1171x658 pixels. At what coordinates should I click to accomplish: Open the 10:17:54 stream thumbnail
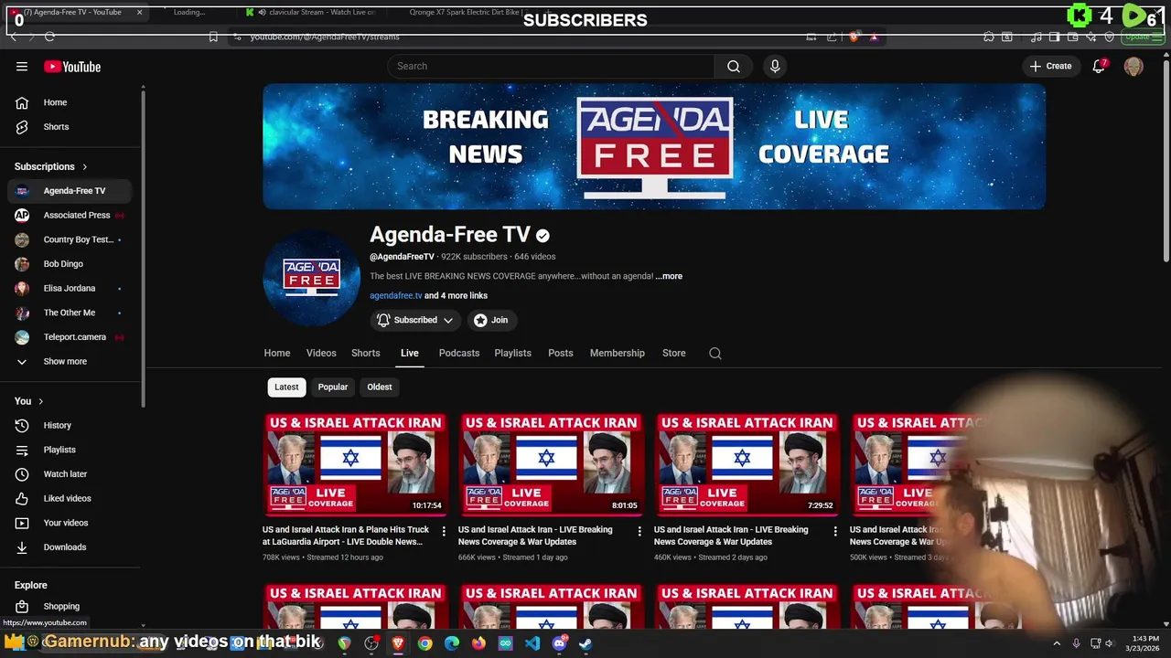(355, 464)
